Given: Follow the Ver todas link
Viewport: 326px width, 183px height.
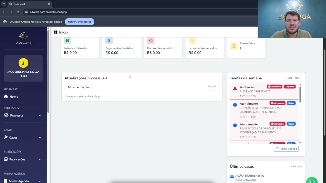Looking at the screenshot, I should coord(212,86).
